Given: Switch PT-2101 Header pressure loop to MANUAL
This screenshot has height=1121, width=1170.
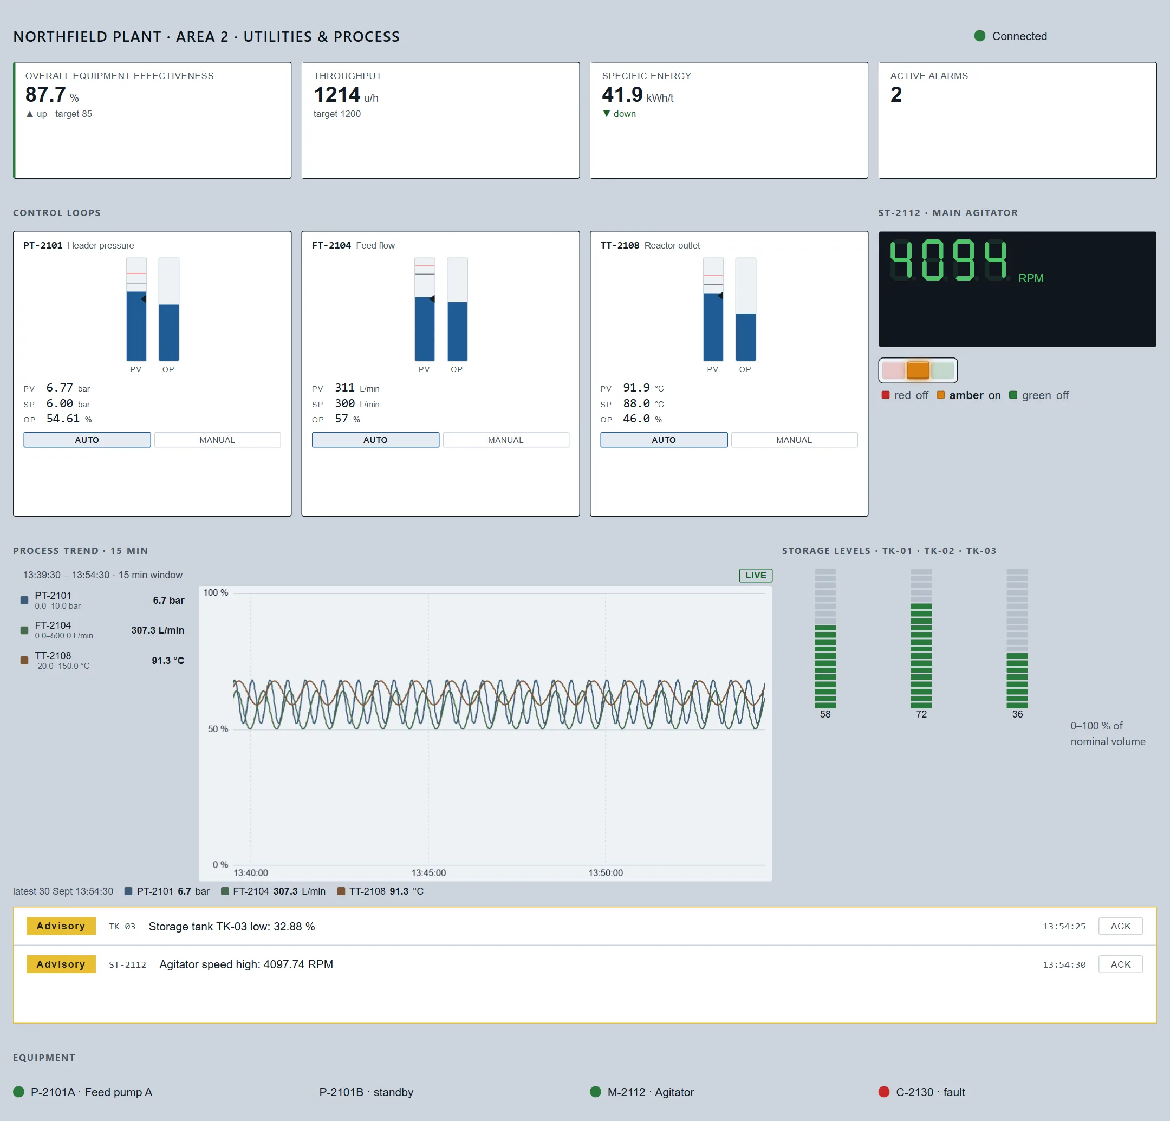Looking at the screenshot, I should (x=217, y=440).
